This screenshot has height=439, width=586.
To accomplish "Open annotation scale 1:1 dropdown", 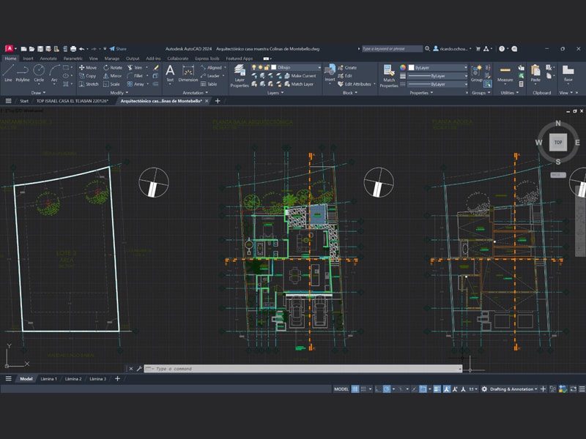I will [x=472, y=389].
